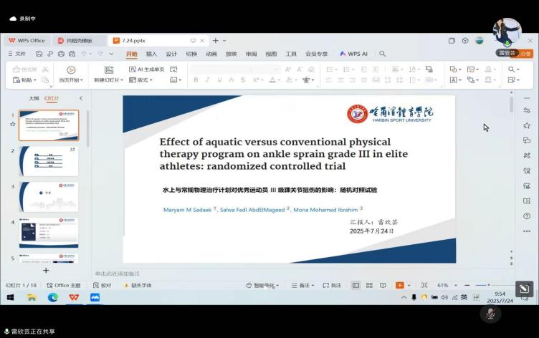Click the cut scissors icon
This screenshot has width=539, height=338.
pyautogui.click(x=45, y=69)
